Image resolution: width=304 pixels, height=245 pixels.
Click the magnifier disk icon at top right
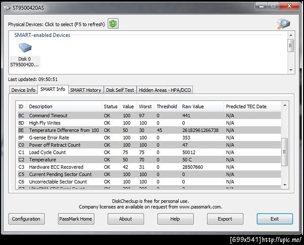point(283,24)
